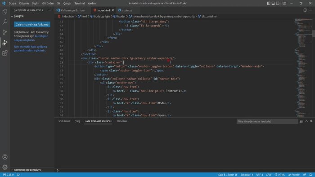Click the Elektronik text on line 58
The height and width of the screenshot is (177, 315).
tap(172, 91)
